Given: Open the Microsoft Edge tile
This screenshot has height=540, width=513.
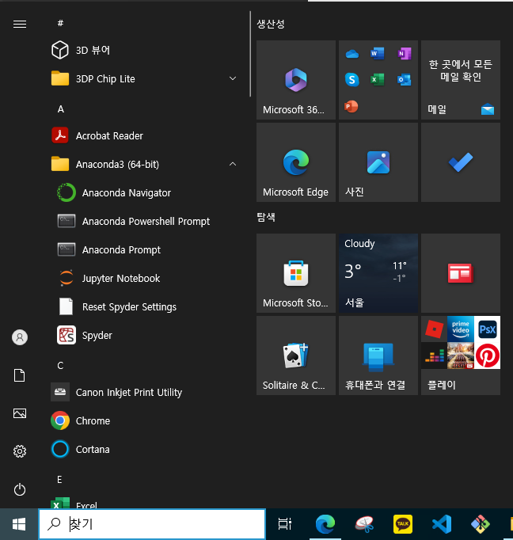Looking at the screenshot, I should 296,162.
